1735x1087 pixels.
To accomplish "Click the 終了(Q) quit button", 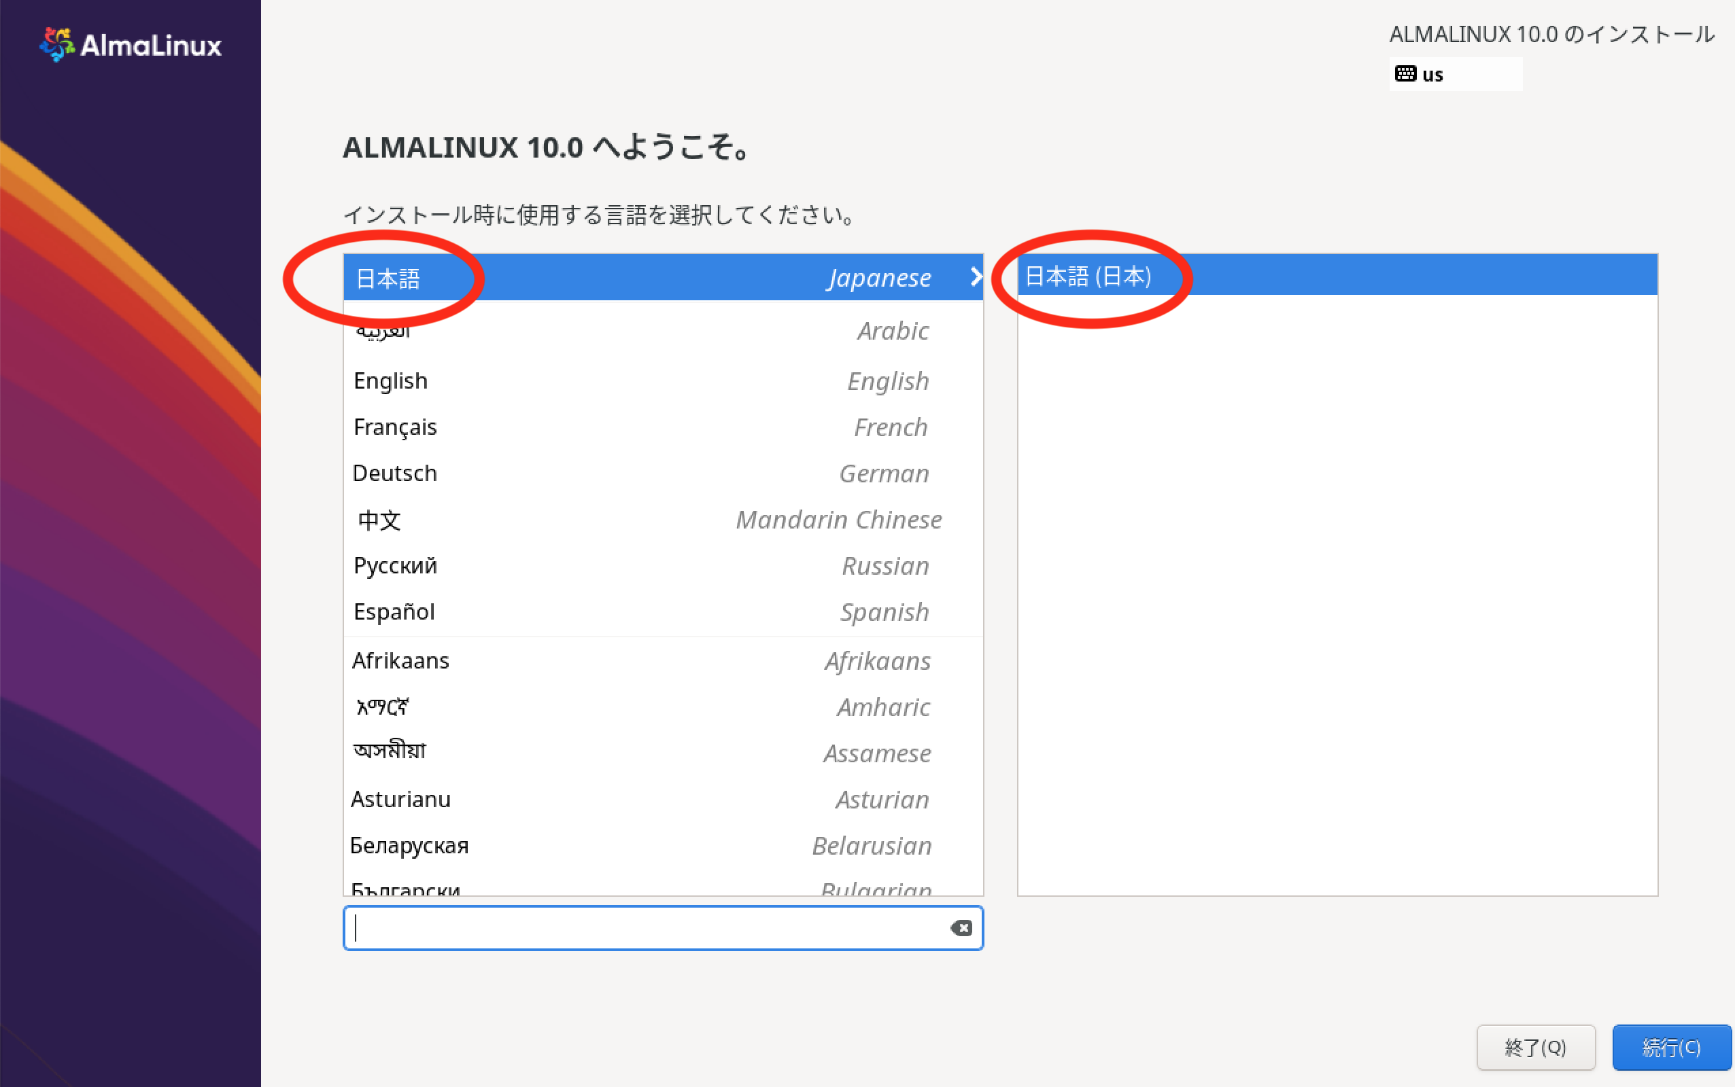I will coord(1536,1048).
